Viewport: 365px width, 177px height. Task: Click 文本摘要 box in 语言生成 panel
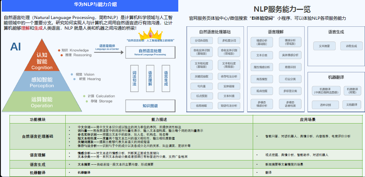click(x=324, y=46)
